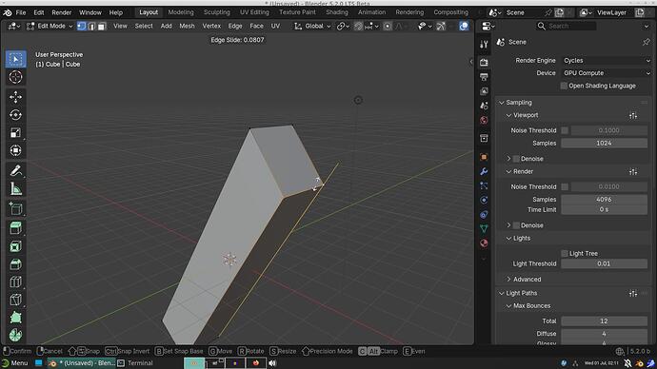
Task: Click the Terminal taskbar button
Action: tap(135, 363)
